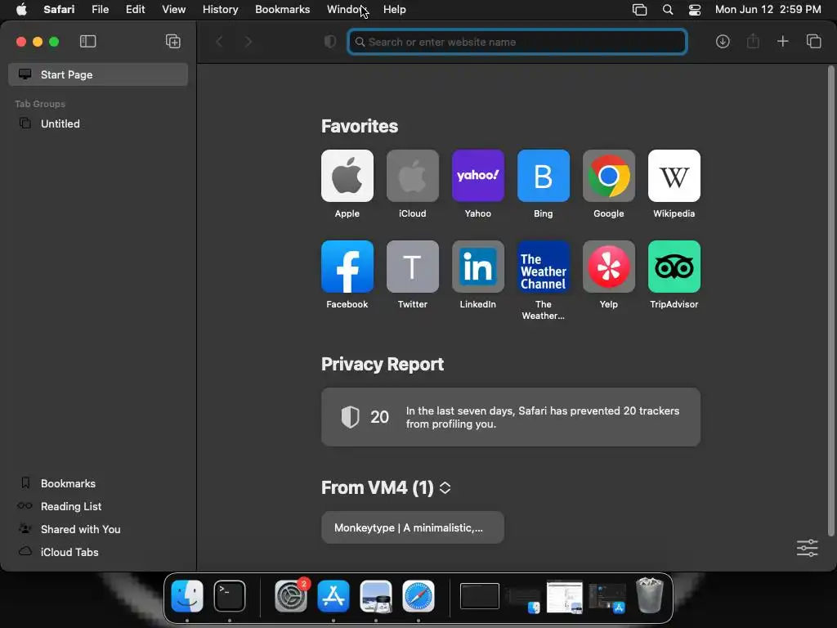
Task: Open the Help menu
Action: [x=395, y=10]
